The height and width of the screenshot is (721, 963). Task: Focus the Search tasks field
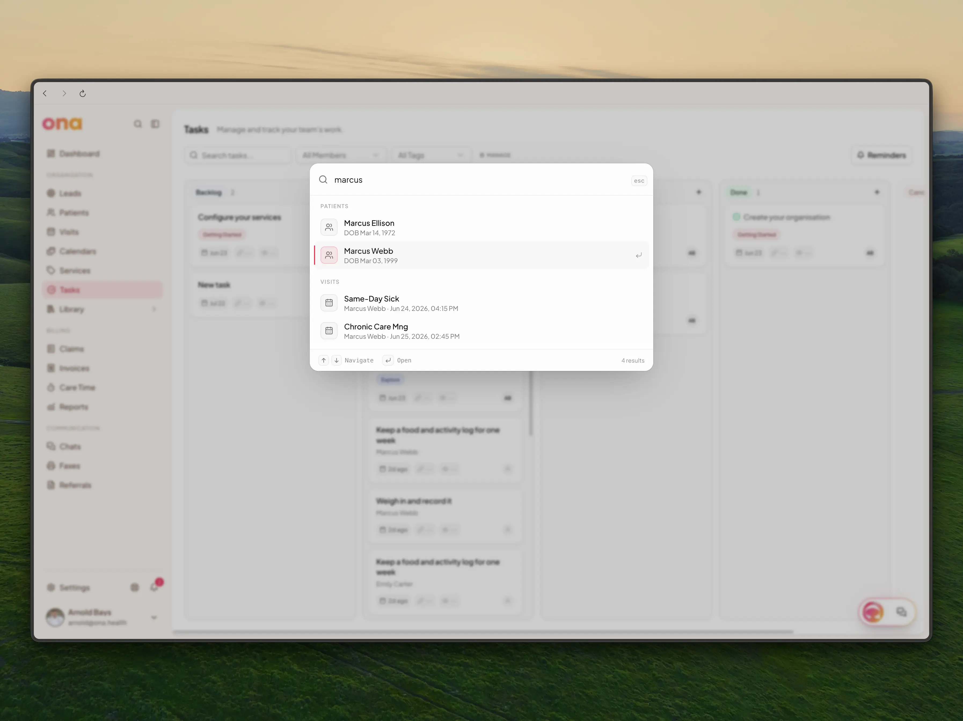tap(238, 155)
